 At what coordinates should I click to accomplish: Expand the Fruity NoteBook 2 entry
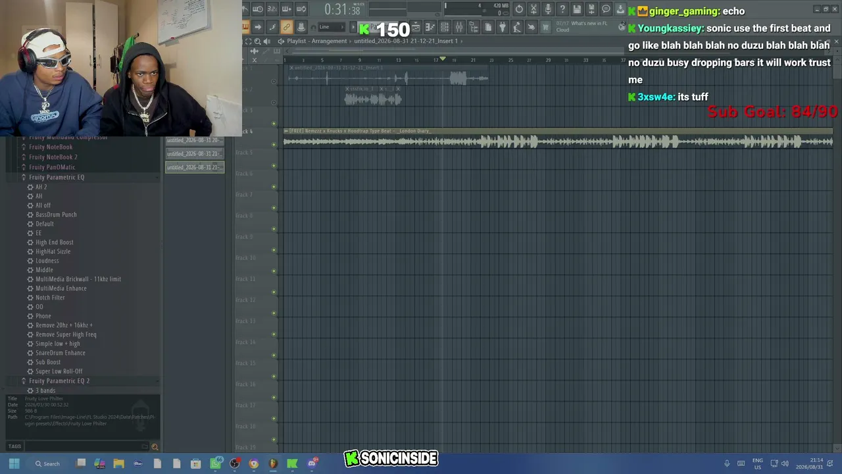[53, 157]
